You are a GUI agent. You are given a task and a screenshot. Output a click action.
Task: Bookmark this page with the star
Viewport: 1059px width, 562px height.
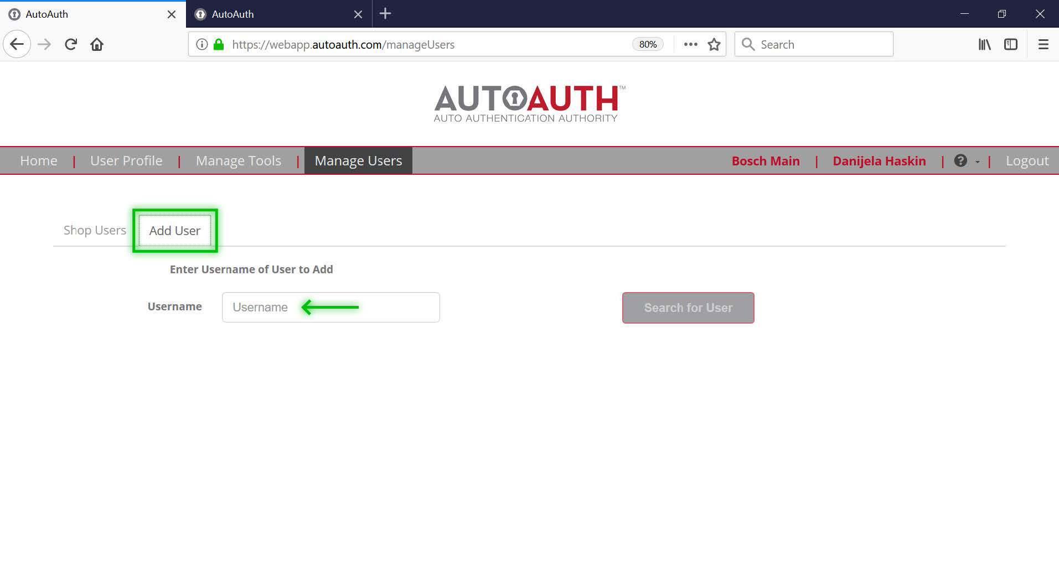pos(714,44)
